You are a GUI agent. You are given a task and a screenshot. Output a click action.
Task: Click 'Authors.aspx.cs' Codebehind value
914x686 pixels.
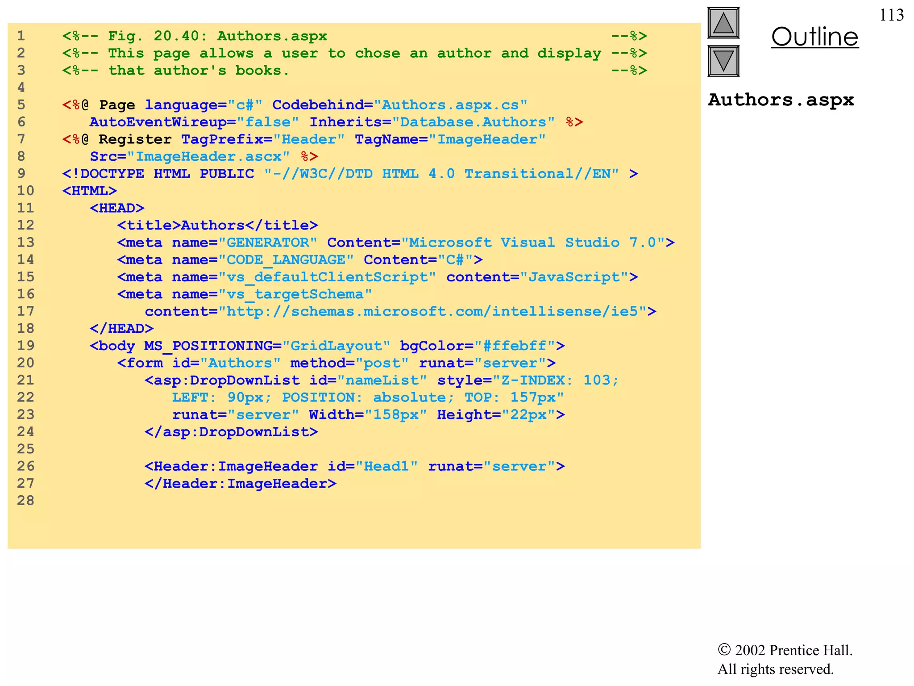[x=451, y=105]
